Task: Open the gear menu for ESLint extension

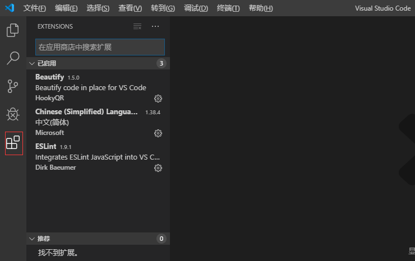Action: click(158, 168)
